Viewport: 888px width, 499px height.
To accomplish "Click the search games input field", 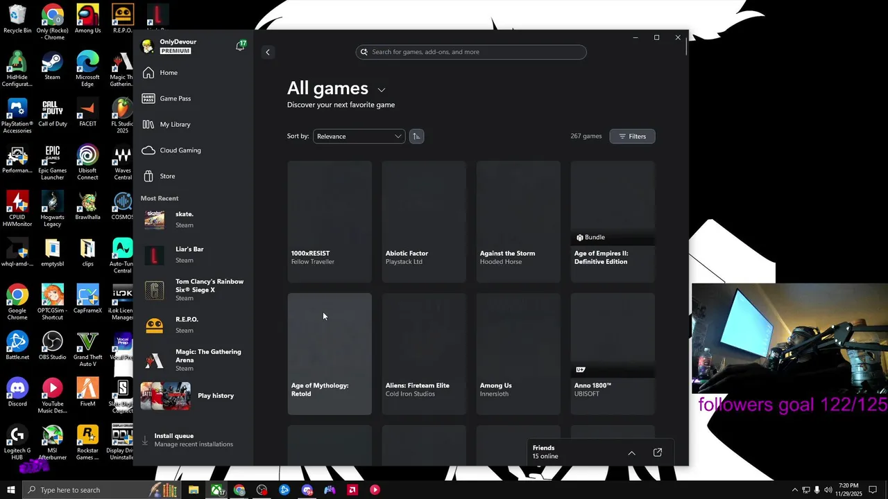I will [x=471, y=52].
